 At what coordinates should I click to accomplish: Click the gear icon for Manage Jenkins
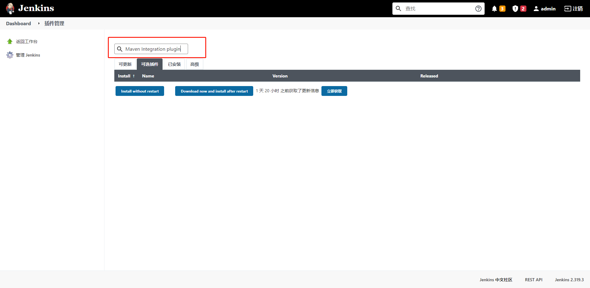point(10,55)
